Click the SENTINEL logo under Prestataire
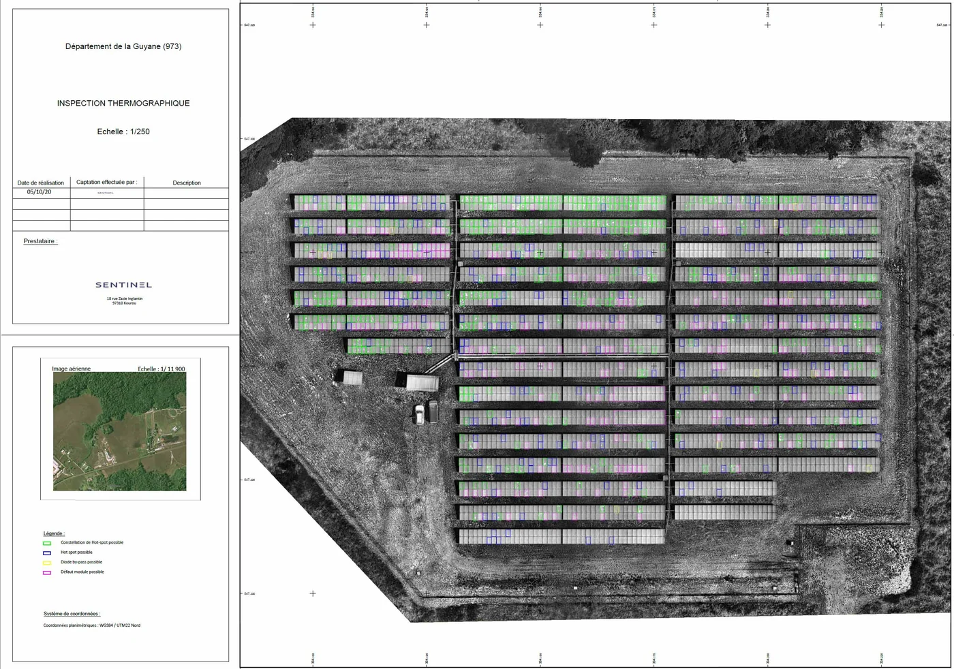954x669 pixels. (123, 285)
